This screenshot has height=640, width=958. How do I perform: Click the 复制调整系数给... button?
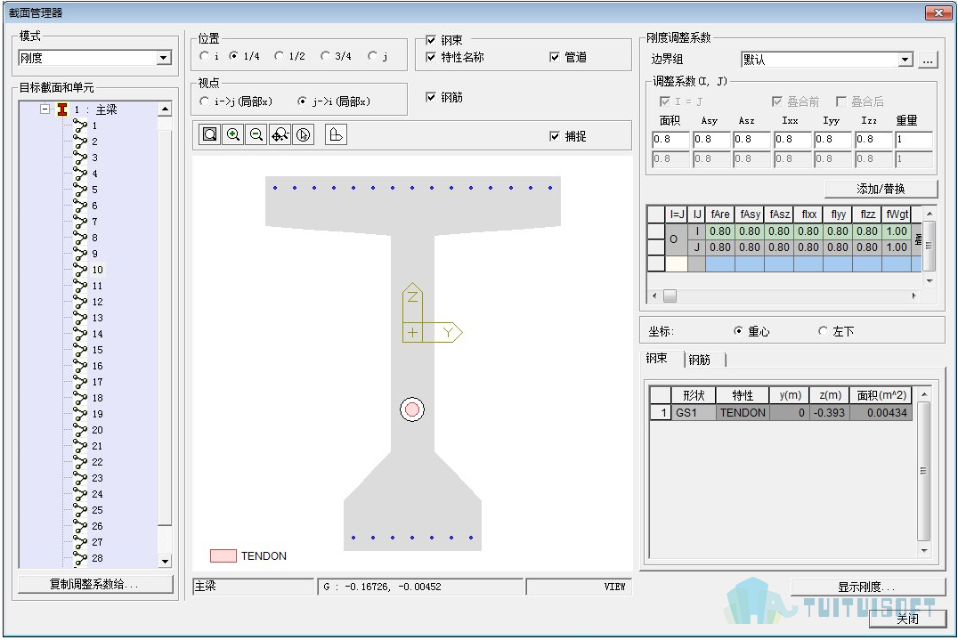(94, 584)
